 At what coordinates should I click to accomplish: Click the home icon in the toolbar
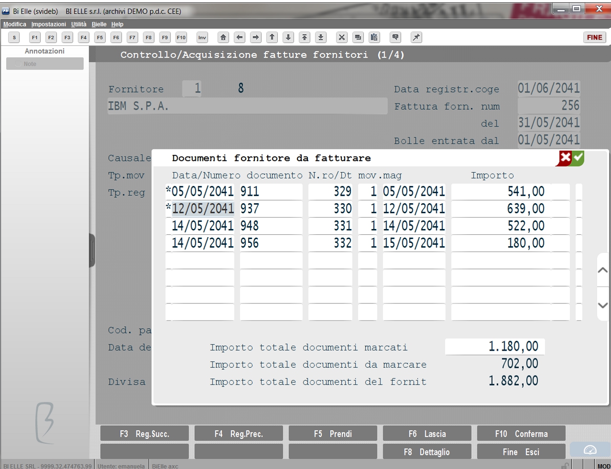[223, 37]
